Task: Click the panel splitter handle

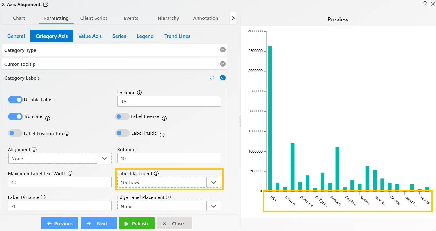Action: coord(239,122)
